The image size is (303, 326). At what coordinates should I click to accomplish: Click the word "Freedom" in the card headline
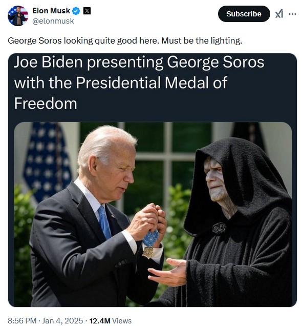pos(46,104)
